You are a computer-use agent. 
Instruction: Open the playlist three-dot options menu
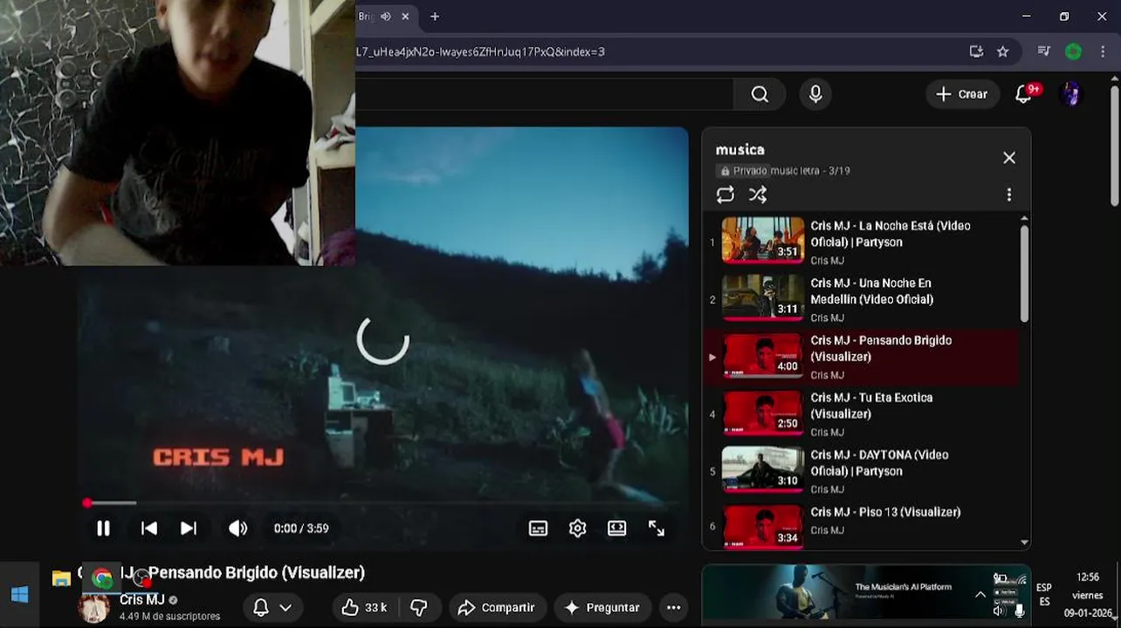[x=1009, y=195]
